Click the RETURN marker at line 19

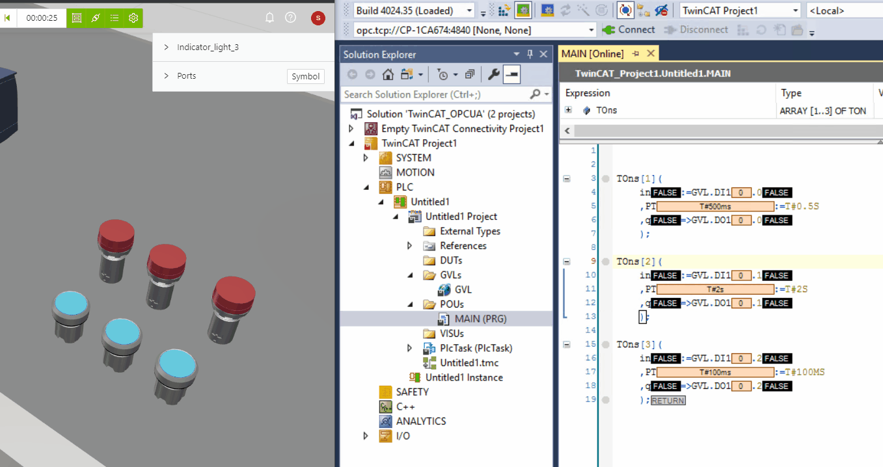pos(668,401)
